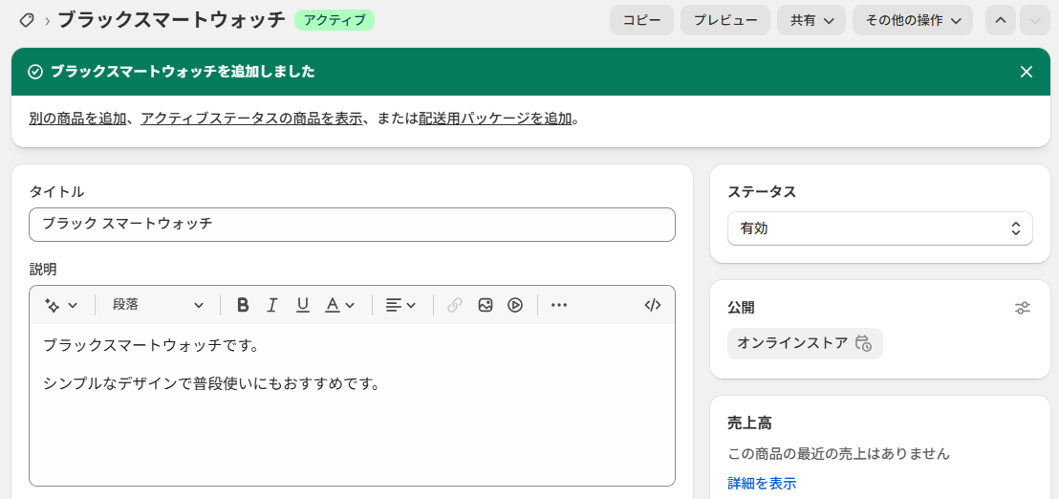Viewport: 1059px width, 499px height.
Task: Click the 説明 field label
Action: pos(43,270)
